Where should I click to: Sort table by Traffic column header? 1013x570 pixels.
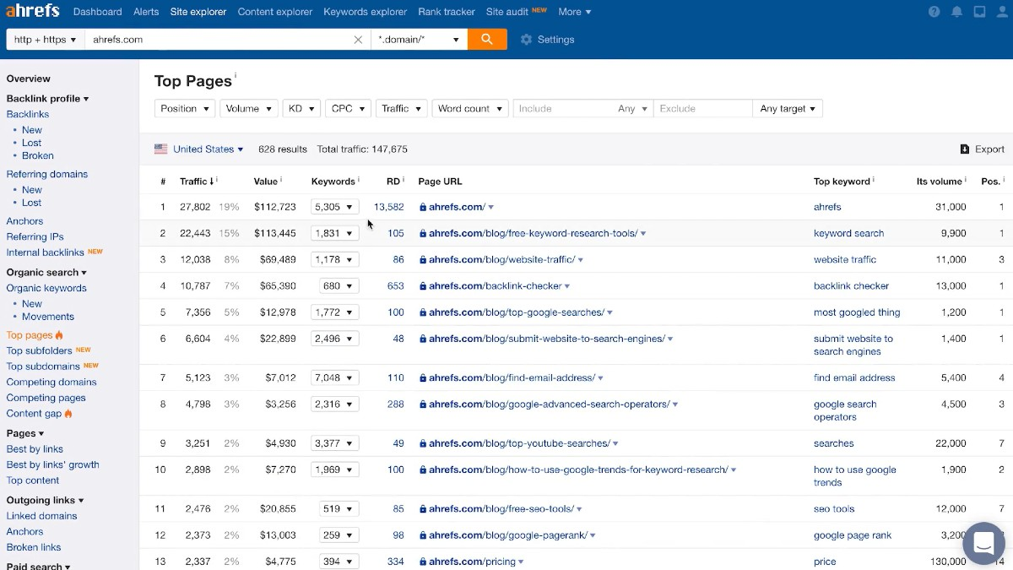(193, 182)
